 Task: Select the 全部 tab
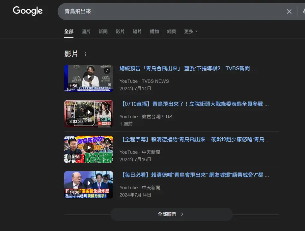[69, 32]
